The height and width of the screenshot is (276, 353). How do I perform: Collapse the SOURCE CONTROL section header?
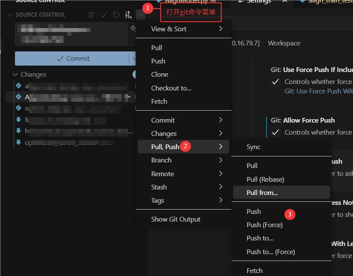point(10,15)
